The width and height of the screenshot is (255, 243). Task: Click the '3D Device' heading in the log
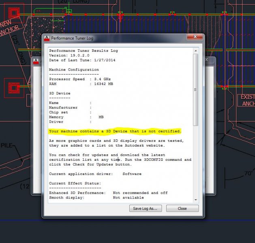coord(60,94)
